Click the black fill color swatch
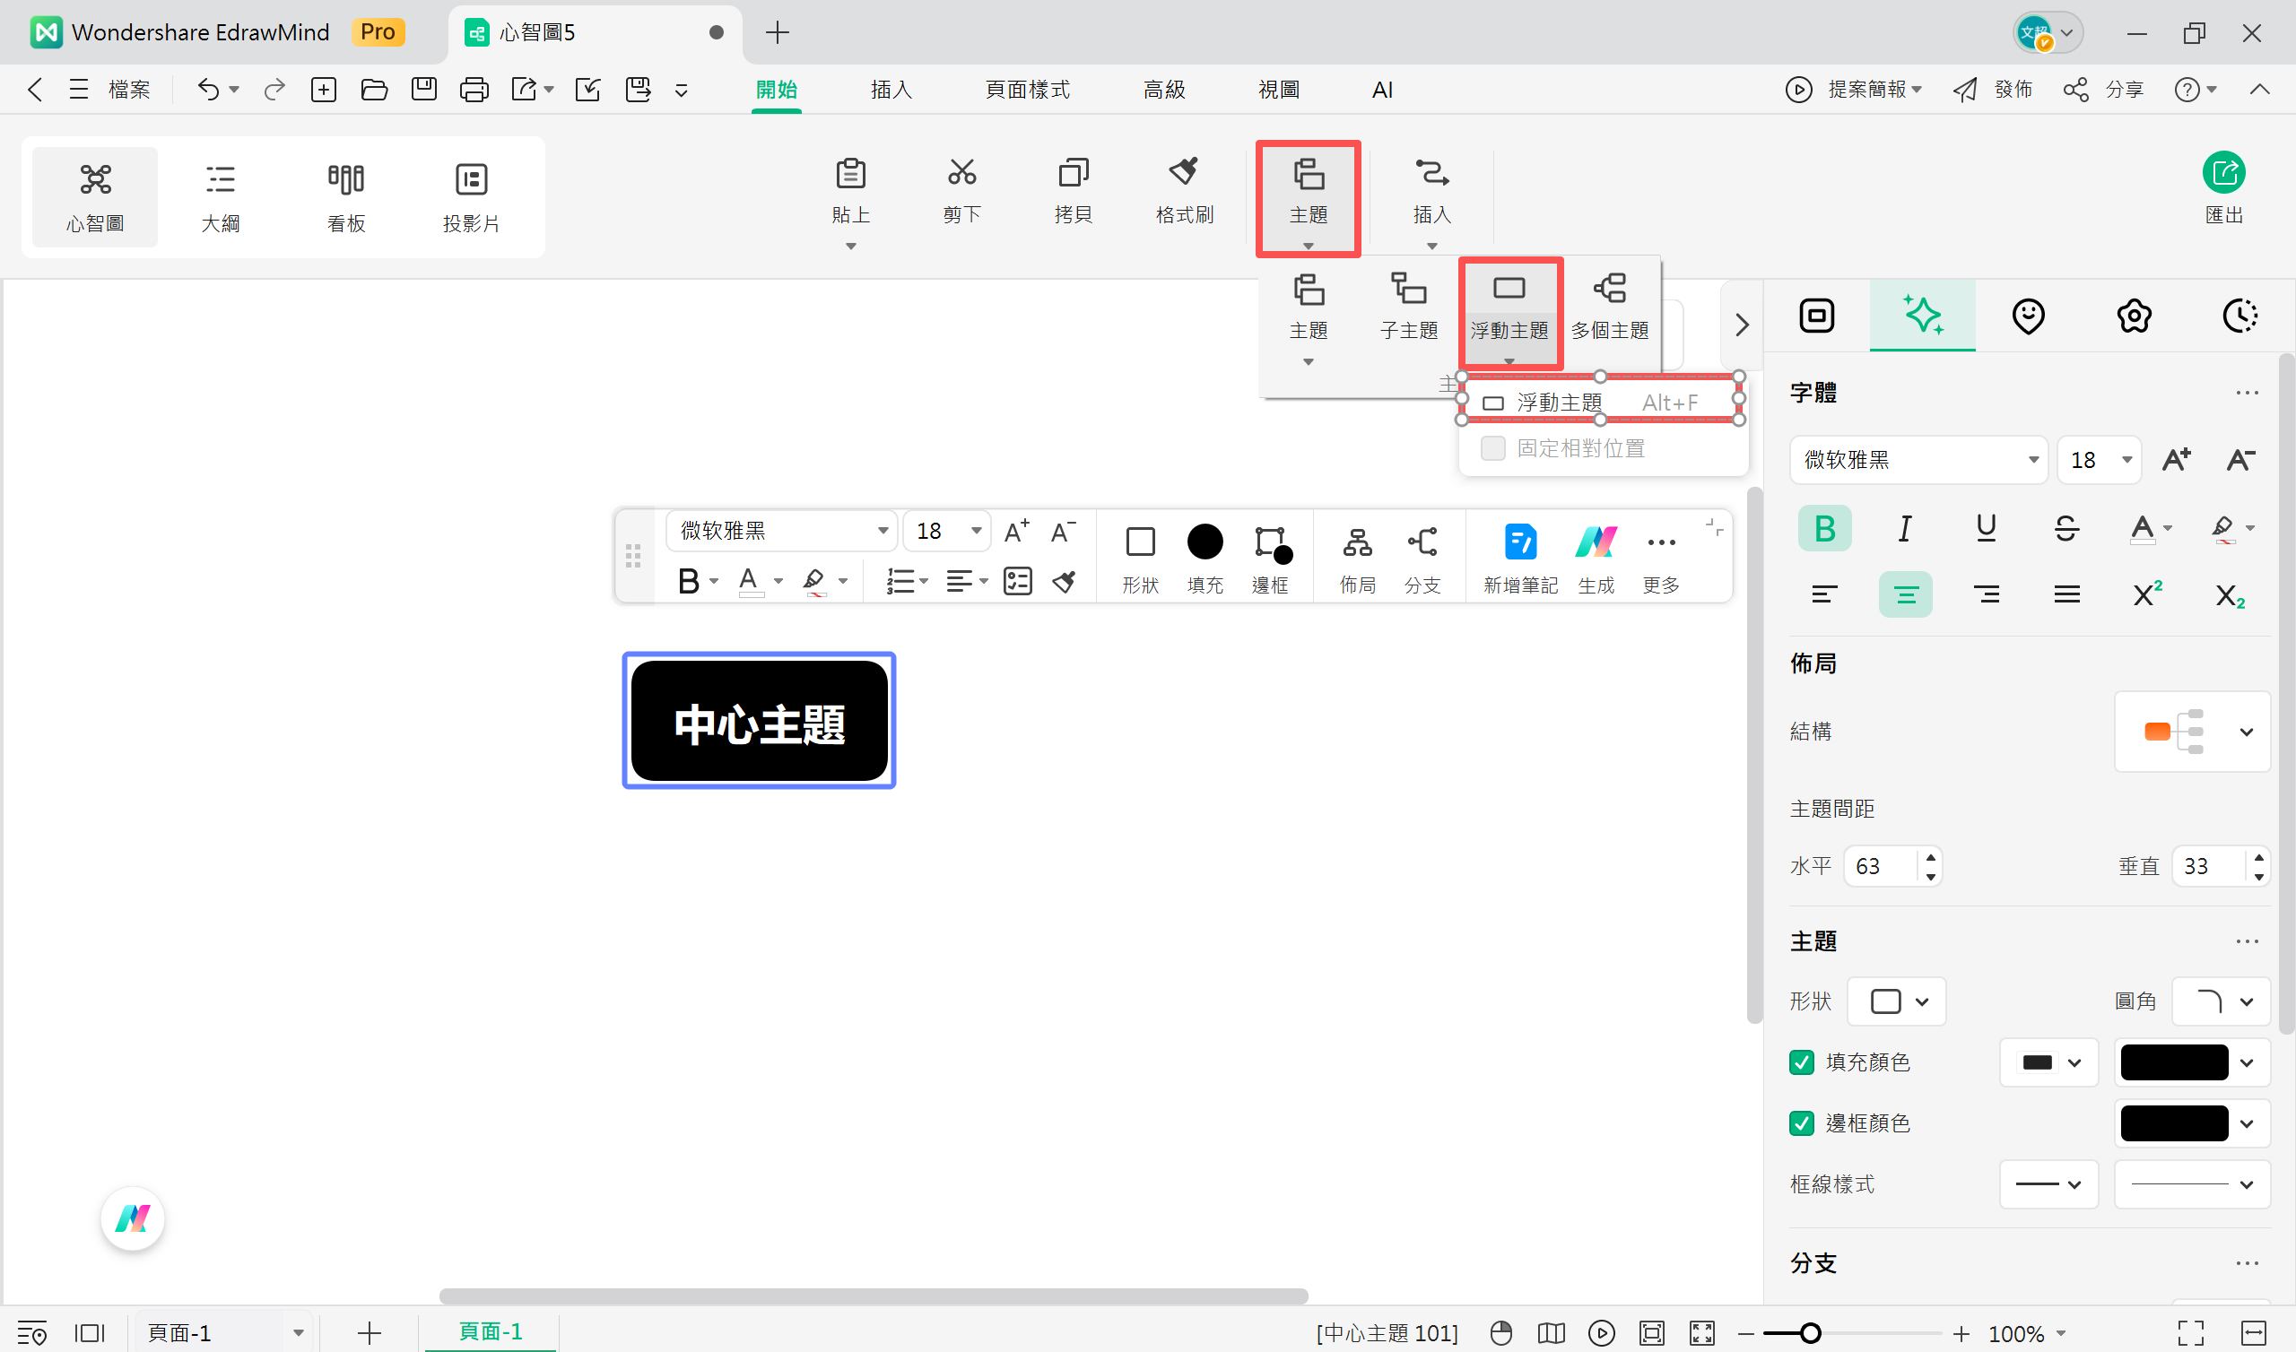 click(2173, 1062)
